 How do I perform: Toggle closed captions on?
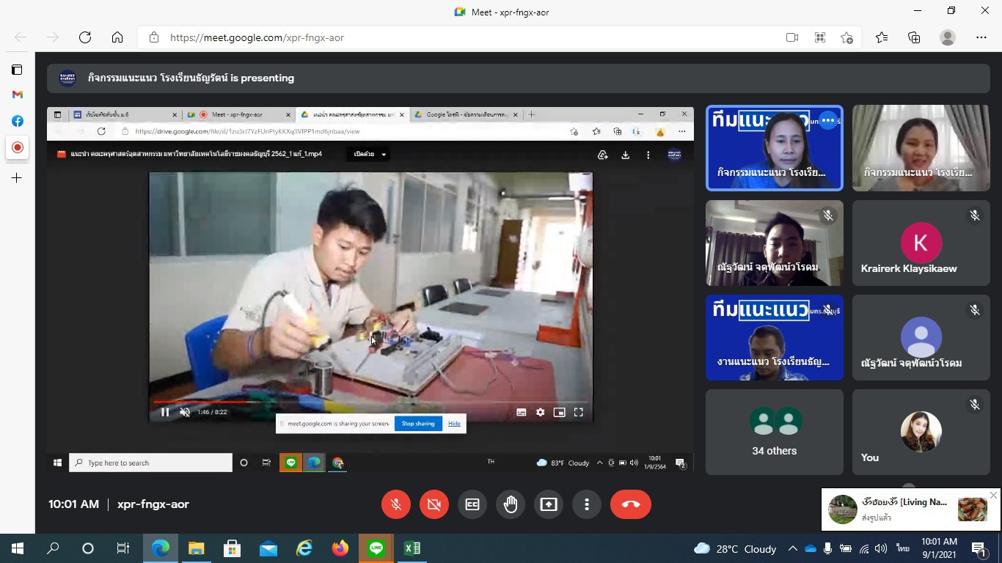(x=472, y=504)
